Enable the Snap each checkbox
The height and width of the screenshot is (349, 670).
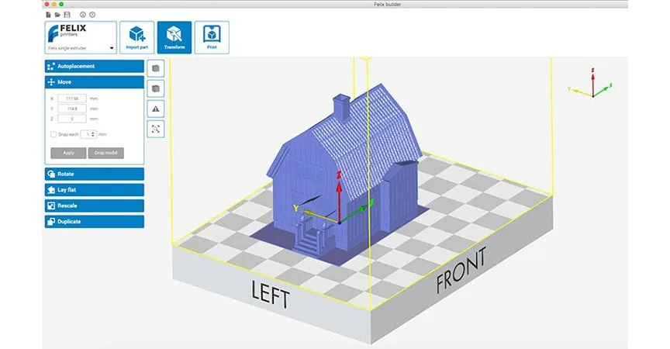[54, 135]
